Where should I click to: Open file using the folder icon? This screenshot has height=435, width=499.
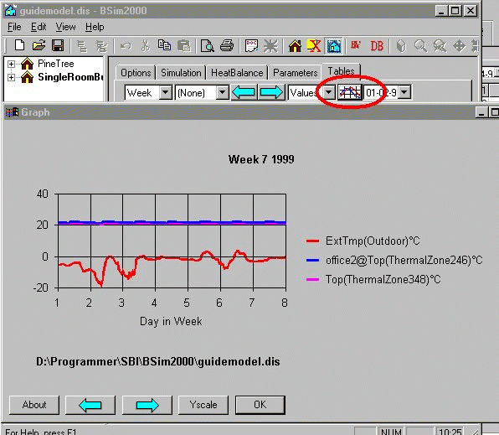coord(39,45)
